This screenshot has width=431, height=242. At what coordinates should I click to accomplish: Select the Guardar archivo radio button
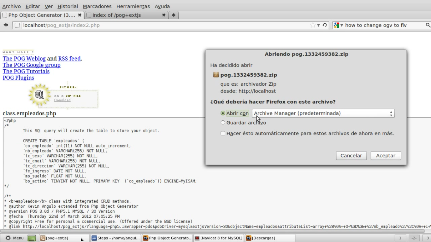tap(223, 123)
